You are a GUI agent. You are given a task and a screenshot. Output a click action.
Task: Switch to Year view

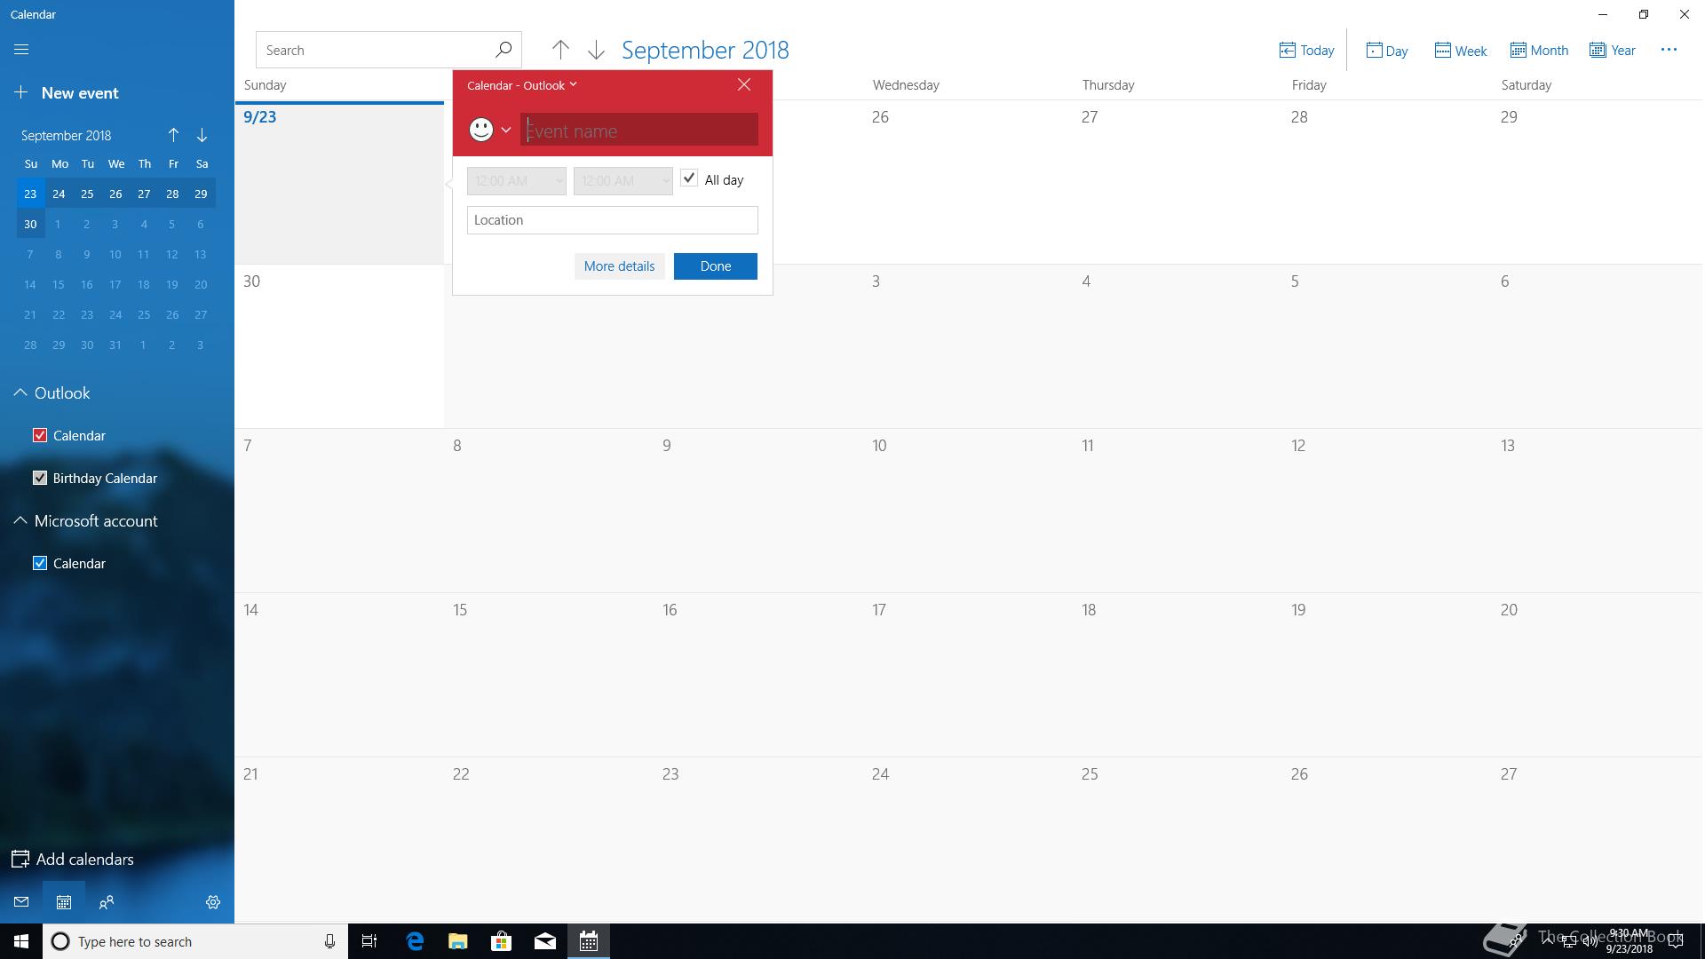click(1613, 50)
